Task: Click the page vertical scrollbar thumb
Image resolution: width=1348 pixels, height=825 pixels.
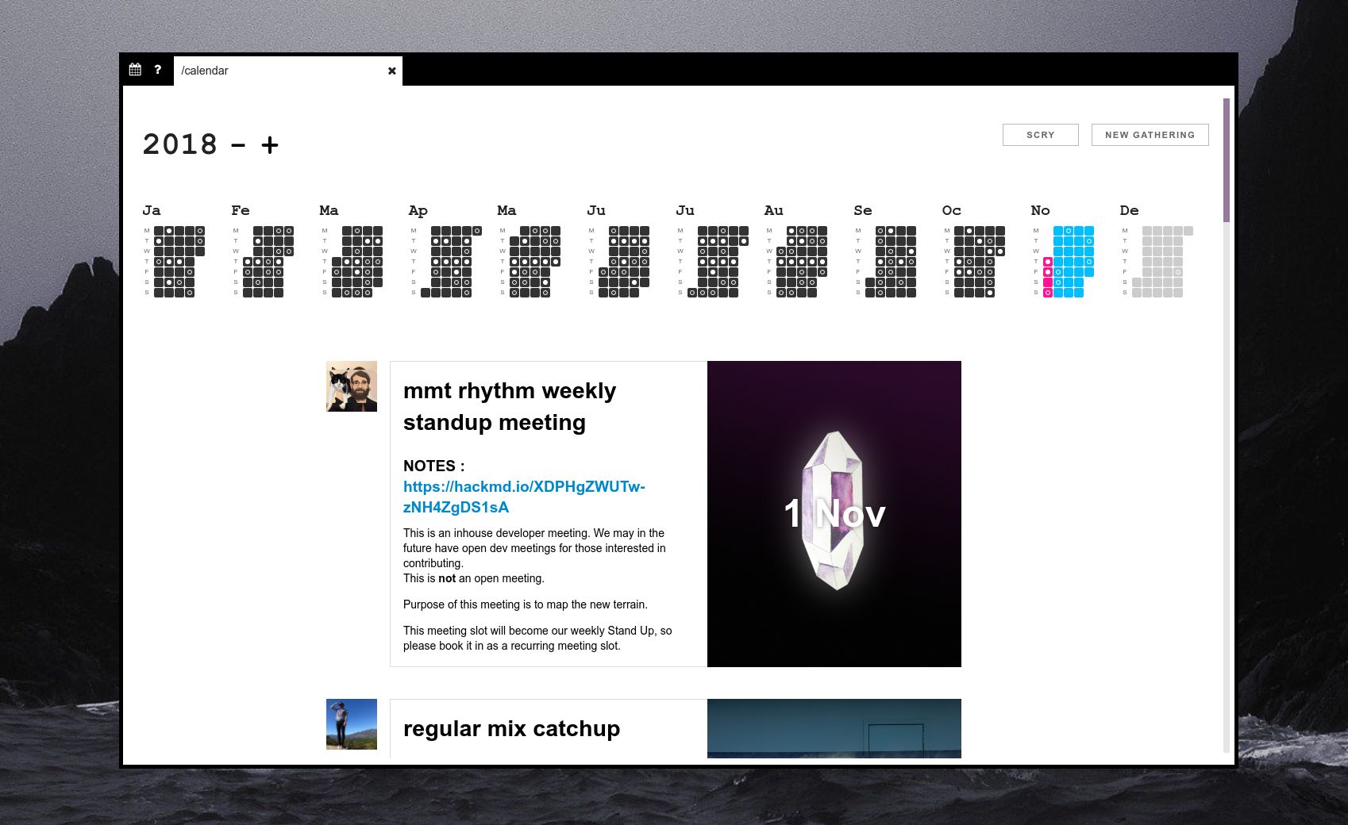Action: [x=1227, y=160]
